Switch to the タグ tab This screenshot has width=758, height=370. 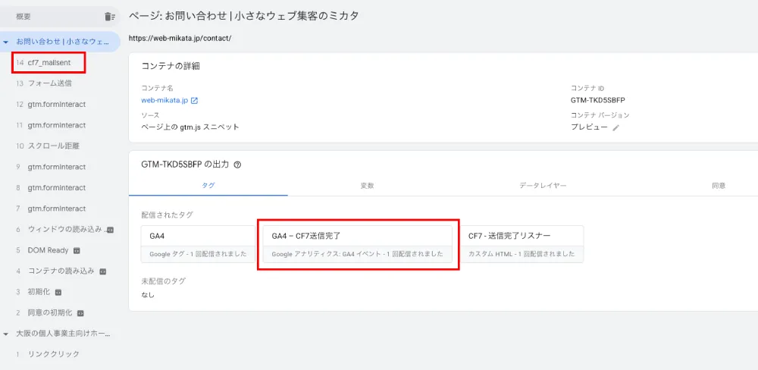point(208,186)
